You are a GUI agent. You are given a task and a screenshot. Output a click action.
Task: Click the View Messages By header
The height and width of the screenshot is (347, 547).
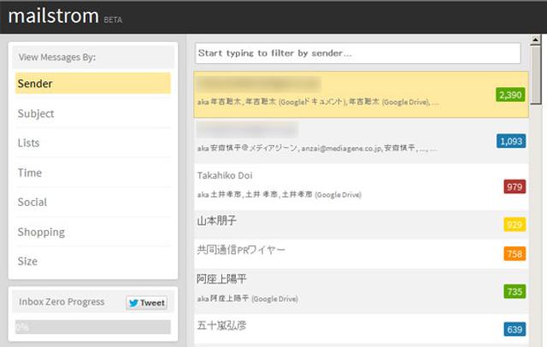(93, 57)
